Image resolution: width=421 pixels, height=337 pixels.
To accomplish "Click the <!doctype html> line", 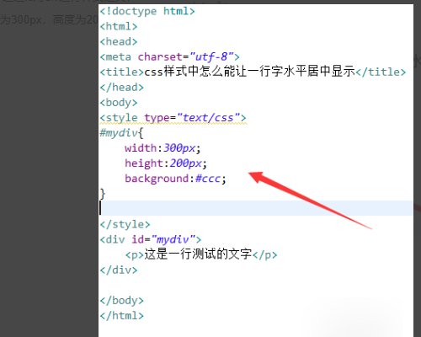I will click(x=147, y=11).
